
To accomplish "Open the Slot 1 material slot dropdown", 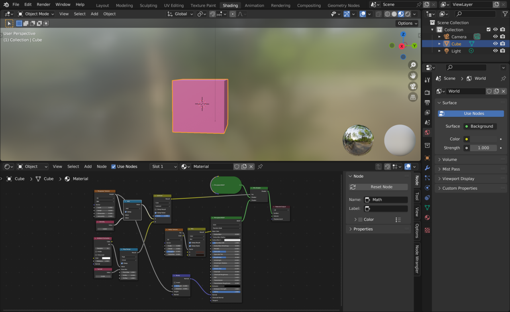I will coord(164,166).
